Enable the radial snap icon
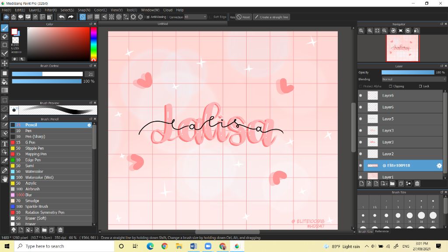This screenshot has width=448, height=252. (112, 17)
